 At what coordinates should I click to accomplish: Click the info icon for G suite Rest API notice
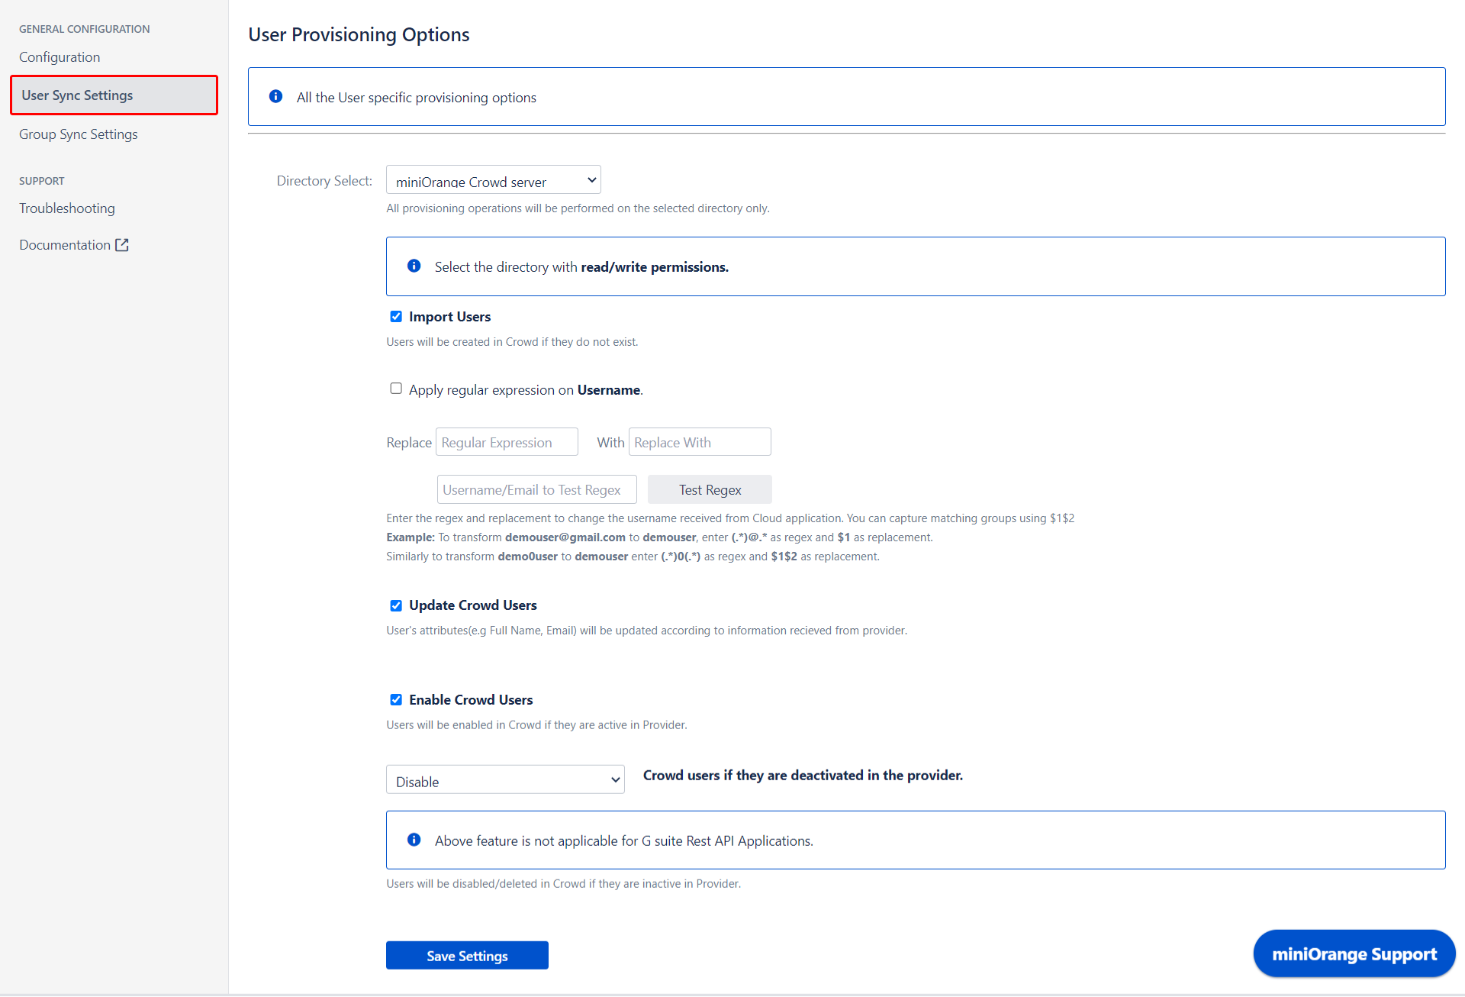[411, 840]
